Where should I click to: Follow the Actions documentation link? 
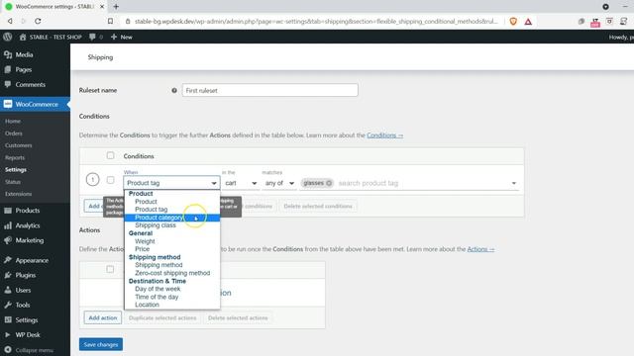(480, 249)
